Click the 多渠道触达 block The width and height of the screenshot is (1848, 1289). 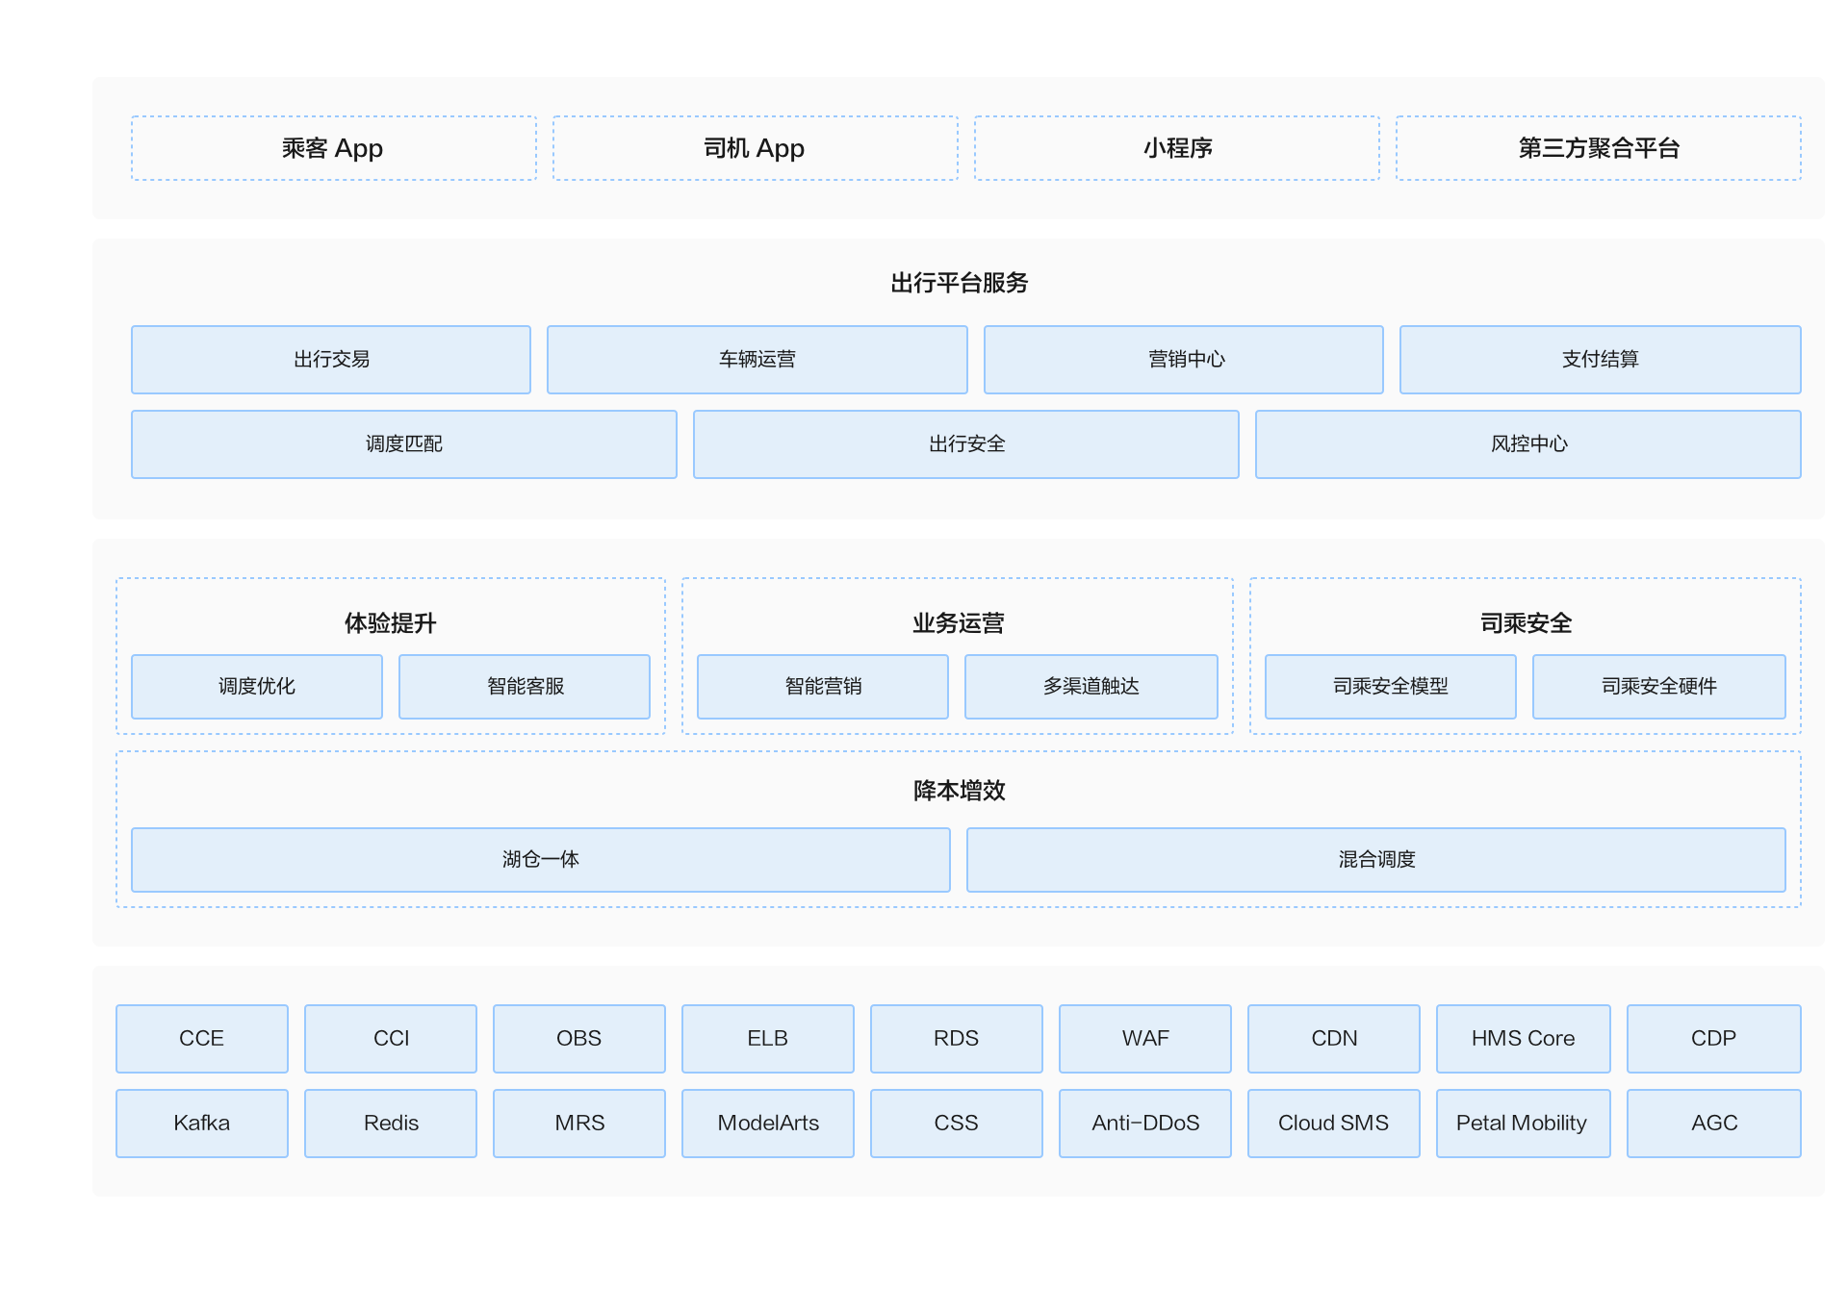pos(1091,687)
